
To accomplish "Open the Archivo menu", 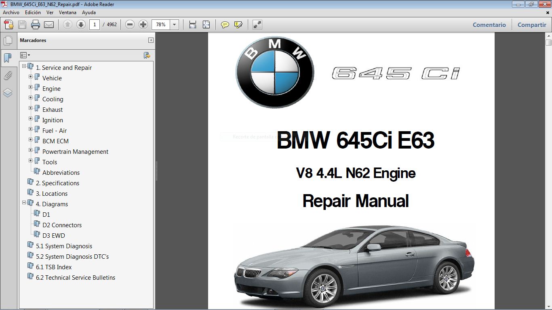I will click(11, 13).
